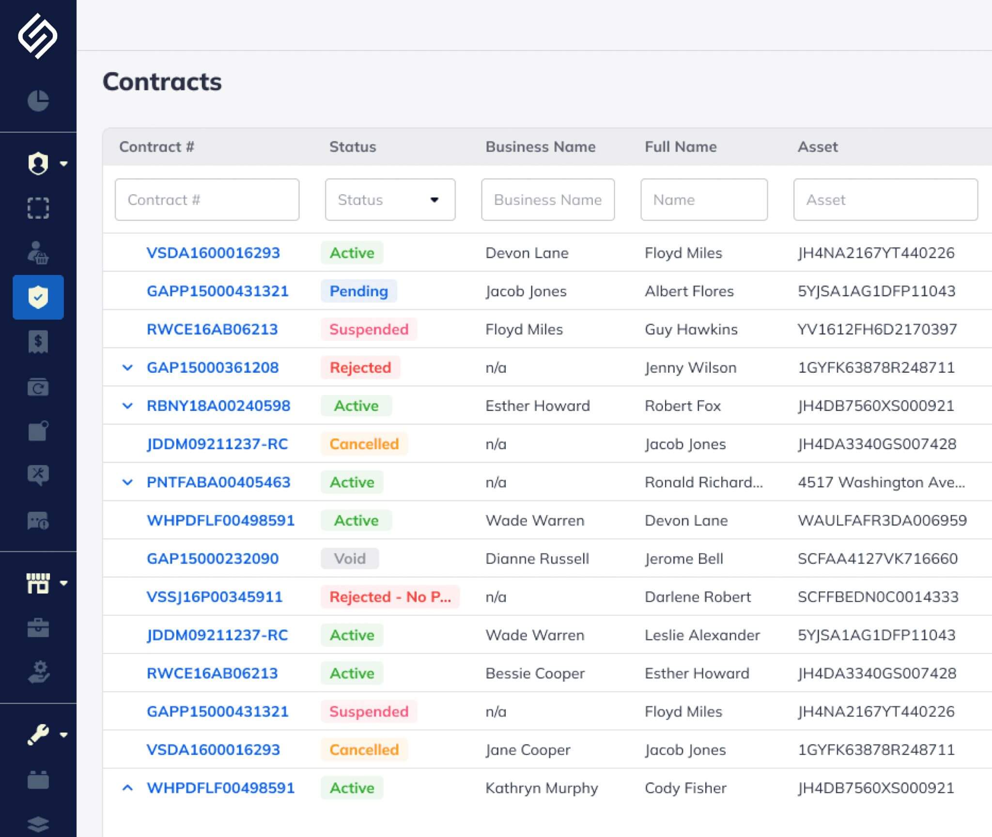Open the briefcase icon in sidebar
This screenshot has width=992, height=837.
pos(38,628)
